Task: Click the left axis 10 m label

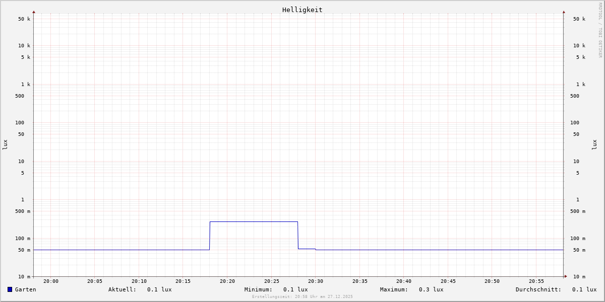Action: point(24,277)
